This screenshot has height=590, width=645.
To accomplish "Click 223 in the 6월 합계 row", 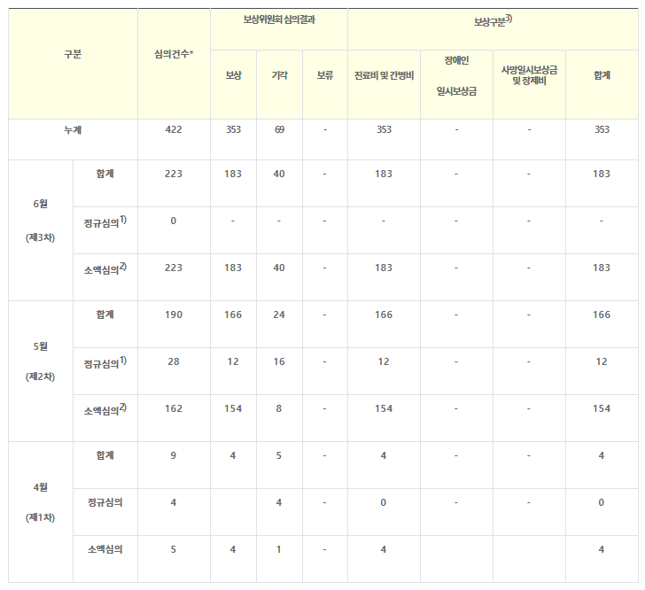I will pyautogui.click(x=174, y=174).
